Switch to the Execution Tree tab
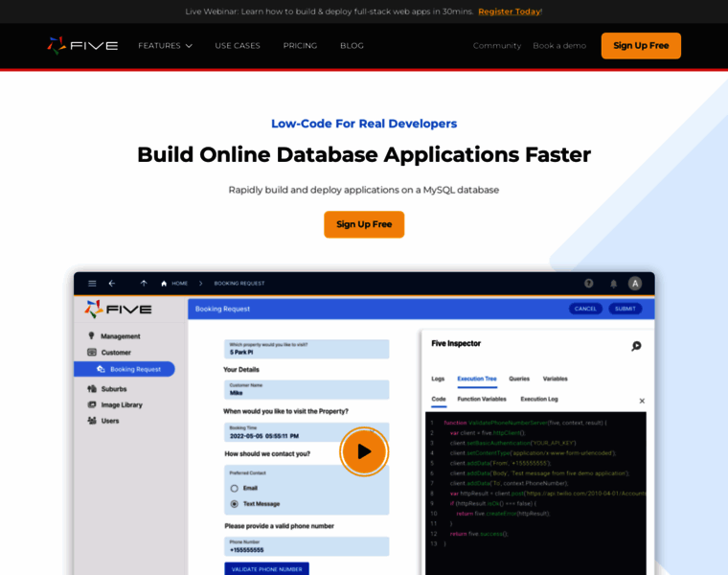Viewport: 728px width, 575px height. [477, 379]
